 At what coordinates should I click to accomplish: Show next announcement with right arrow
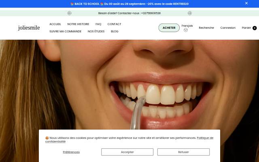[x=190, y=13]
